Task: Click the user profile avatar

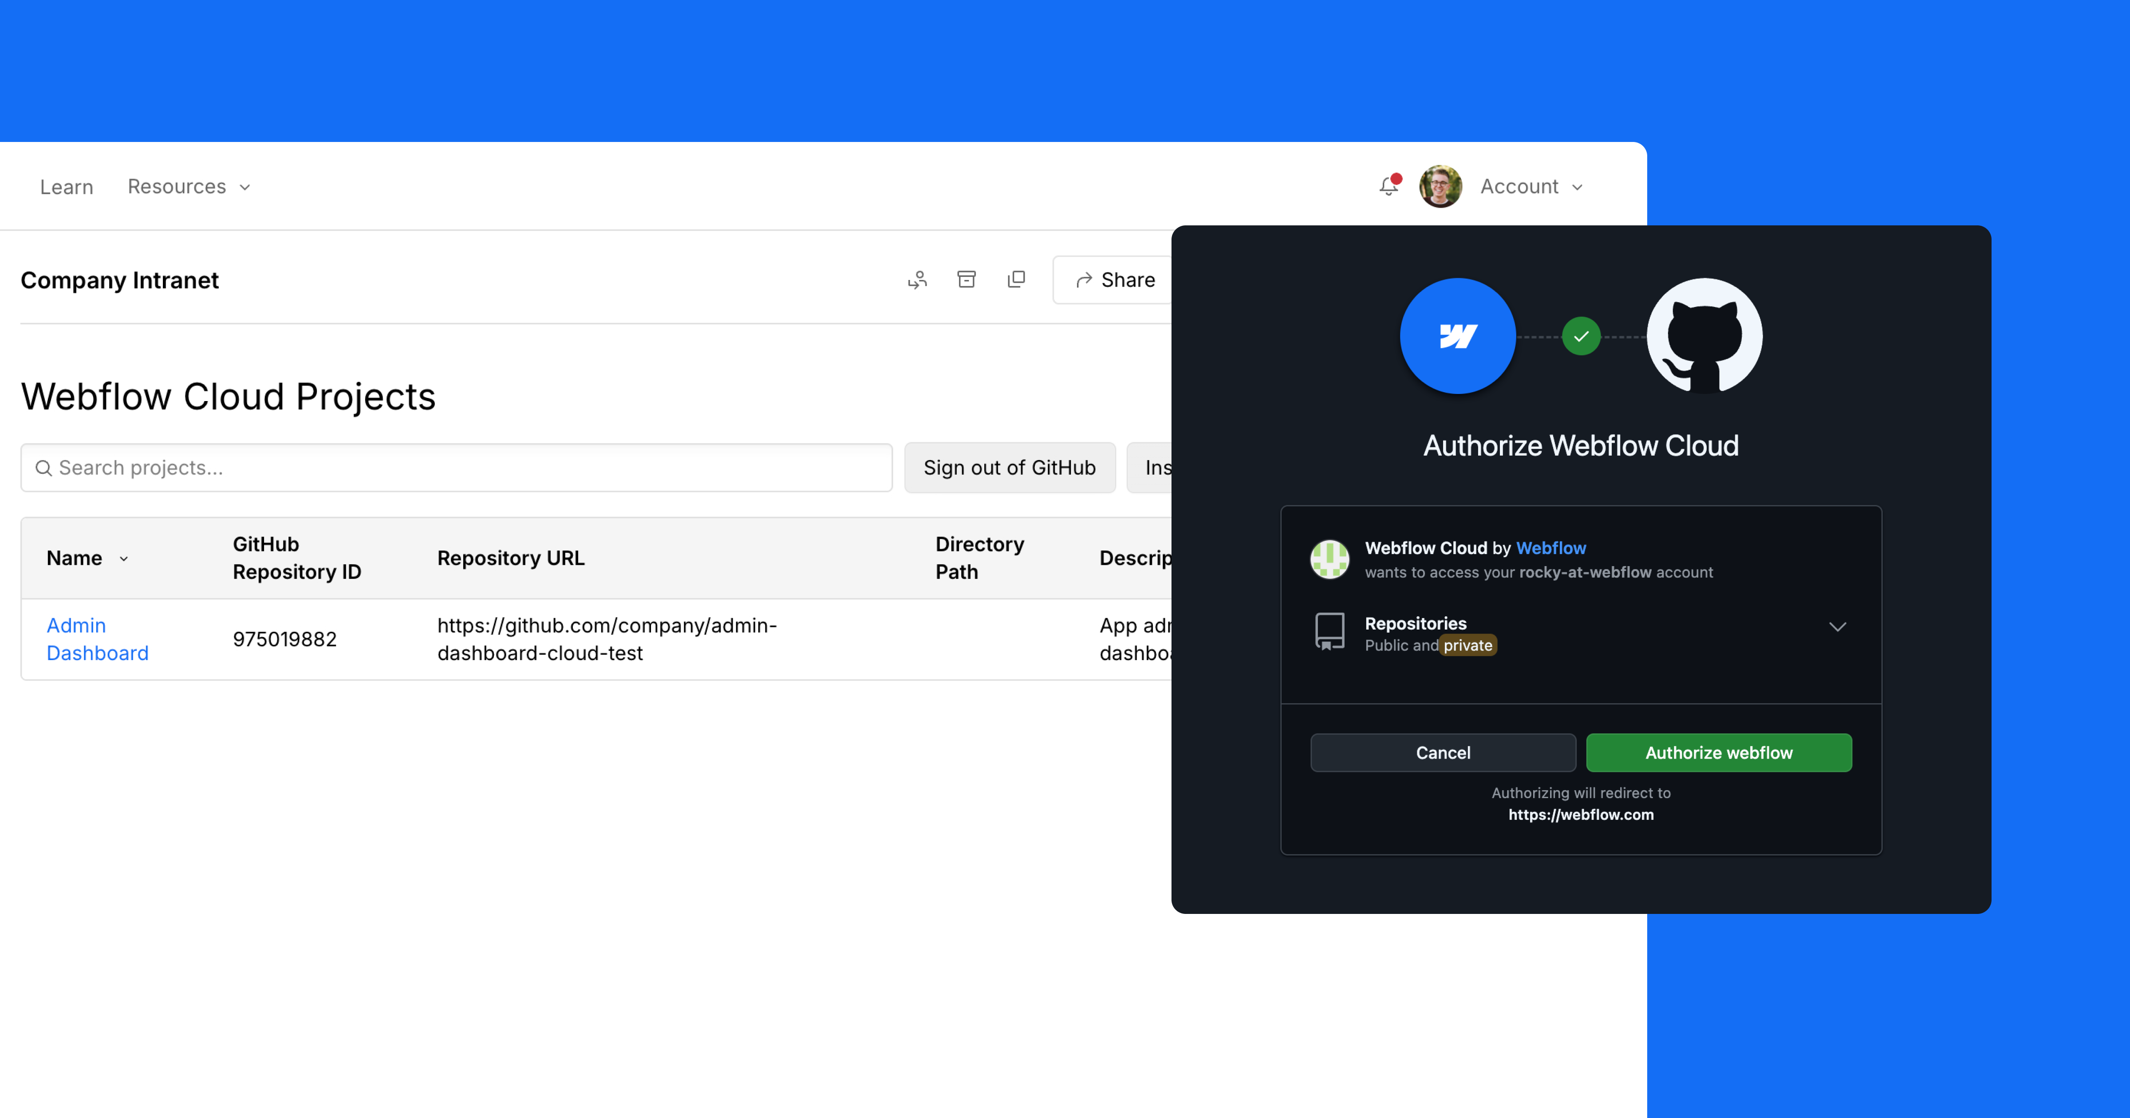Action: (x=1440, y=186)
